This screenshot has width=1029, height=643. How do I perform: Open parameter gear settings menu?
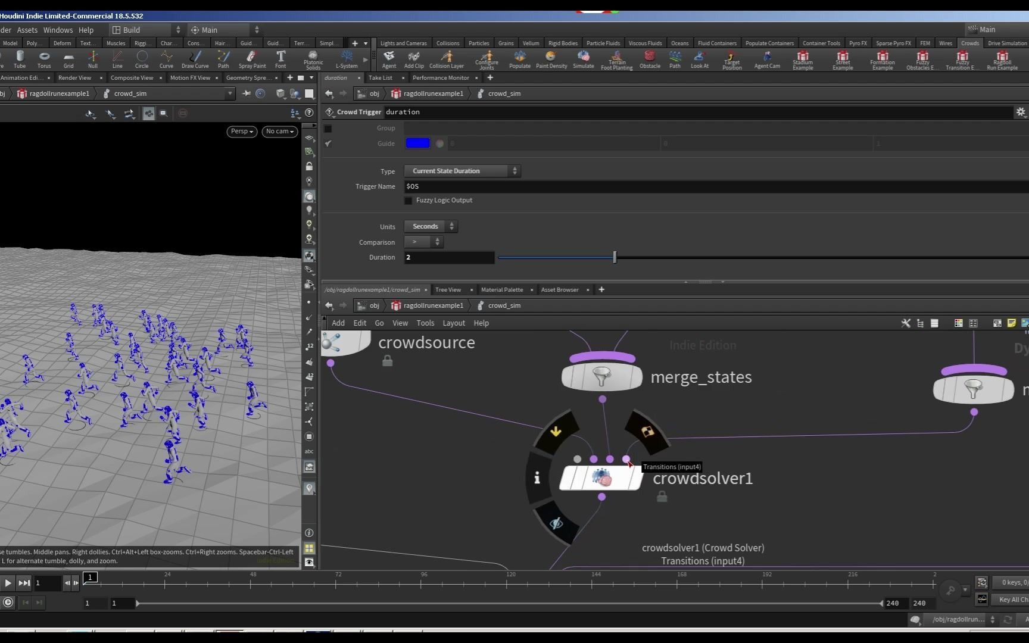1020,112
